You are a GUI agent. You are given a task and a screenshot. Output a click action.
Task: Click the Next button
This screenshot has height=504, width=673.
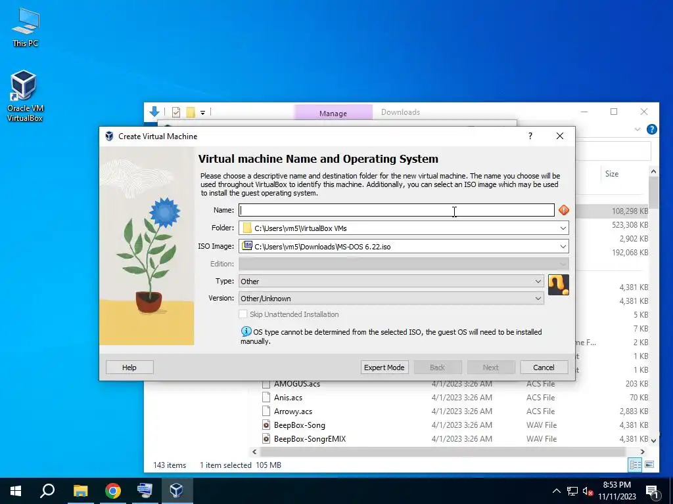pos(490,367)
